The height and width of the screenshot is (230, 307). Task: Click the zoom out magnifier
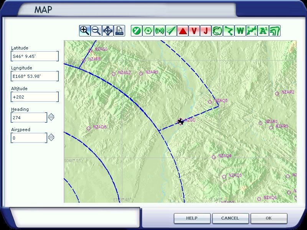coord(96,31)
